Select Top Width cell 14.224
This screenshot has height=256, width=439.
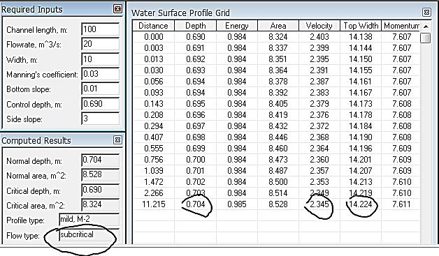coord(361,204)
